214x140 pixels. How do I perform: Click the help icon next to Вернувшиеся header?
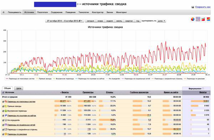coord(203,89)
